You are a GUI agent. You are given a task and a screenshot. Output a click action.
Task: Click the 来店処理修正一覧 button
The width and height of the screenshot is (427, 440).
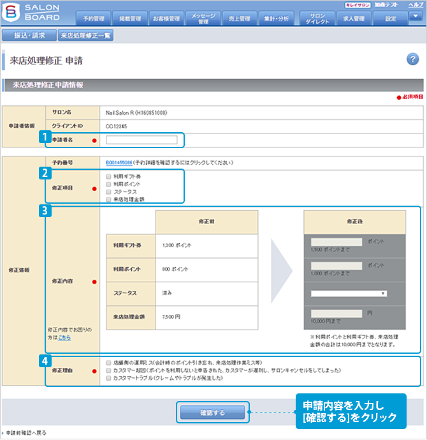click(85, 36)
